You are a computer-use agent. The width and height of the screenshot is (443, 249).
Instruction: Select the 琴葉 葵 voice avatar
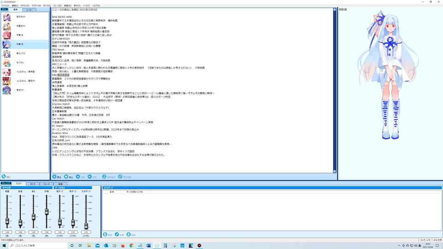click(7, 44)
